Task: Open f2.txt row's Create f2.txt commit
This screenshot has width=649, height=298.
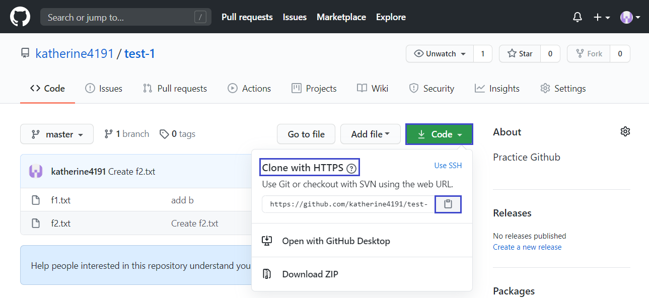Action: pyautogui.click(x=195, y=223)
